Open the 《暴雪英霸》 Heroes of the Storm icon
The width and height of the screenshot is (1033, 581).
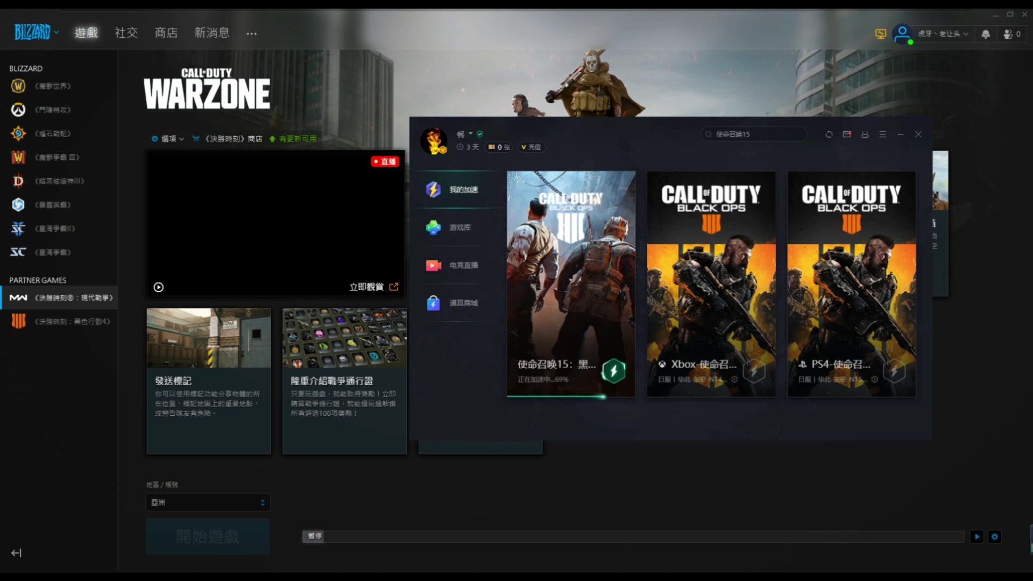[x=18, y=204]
